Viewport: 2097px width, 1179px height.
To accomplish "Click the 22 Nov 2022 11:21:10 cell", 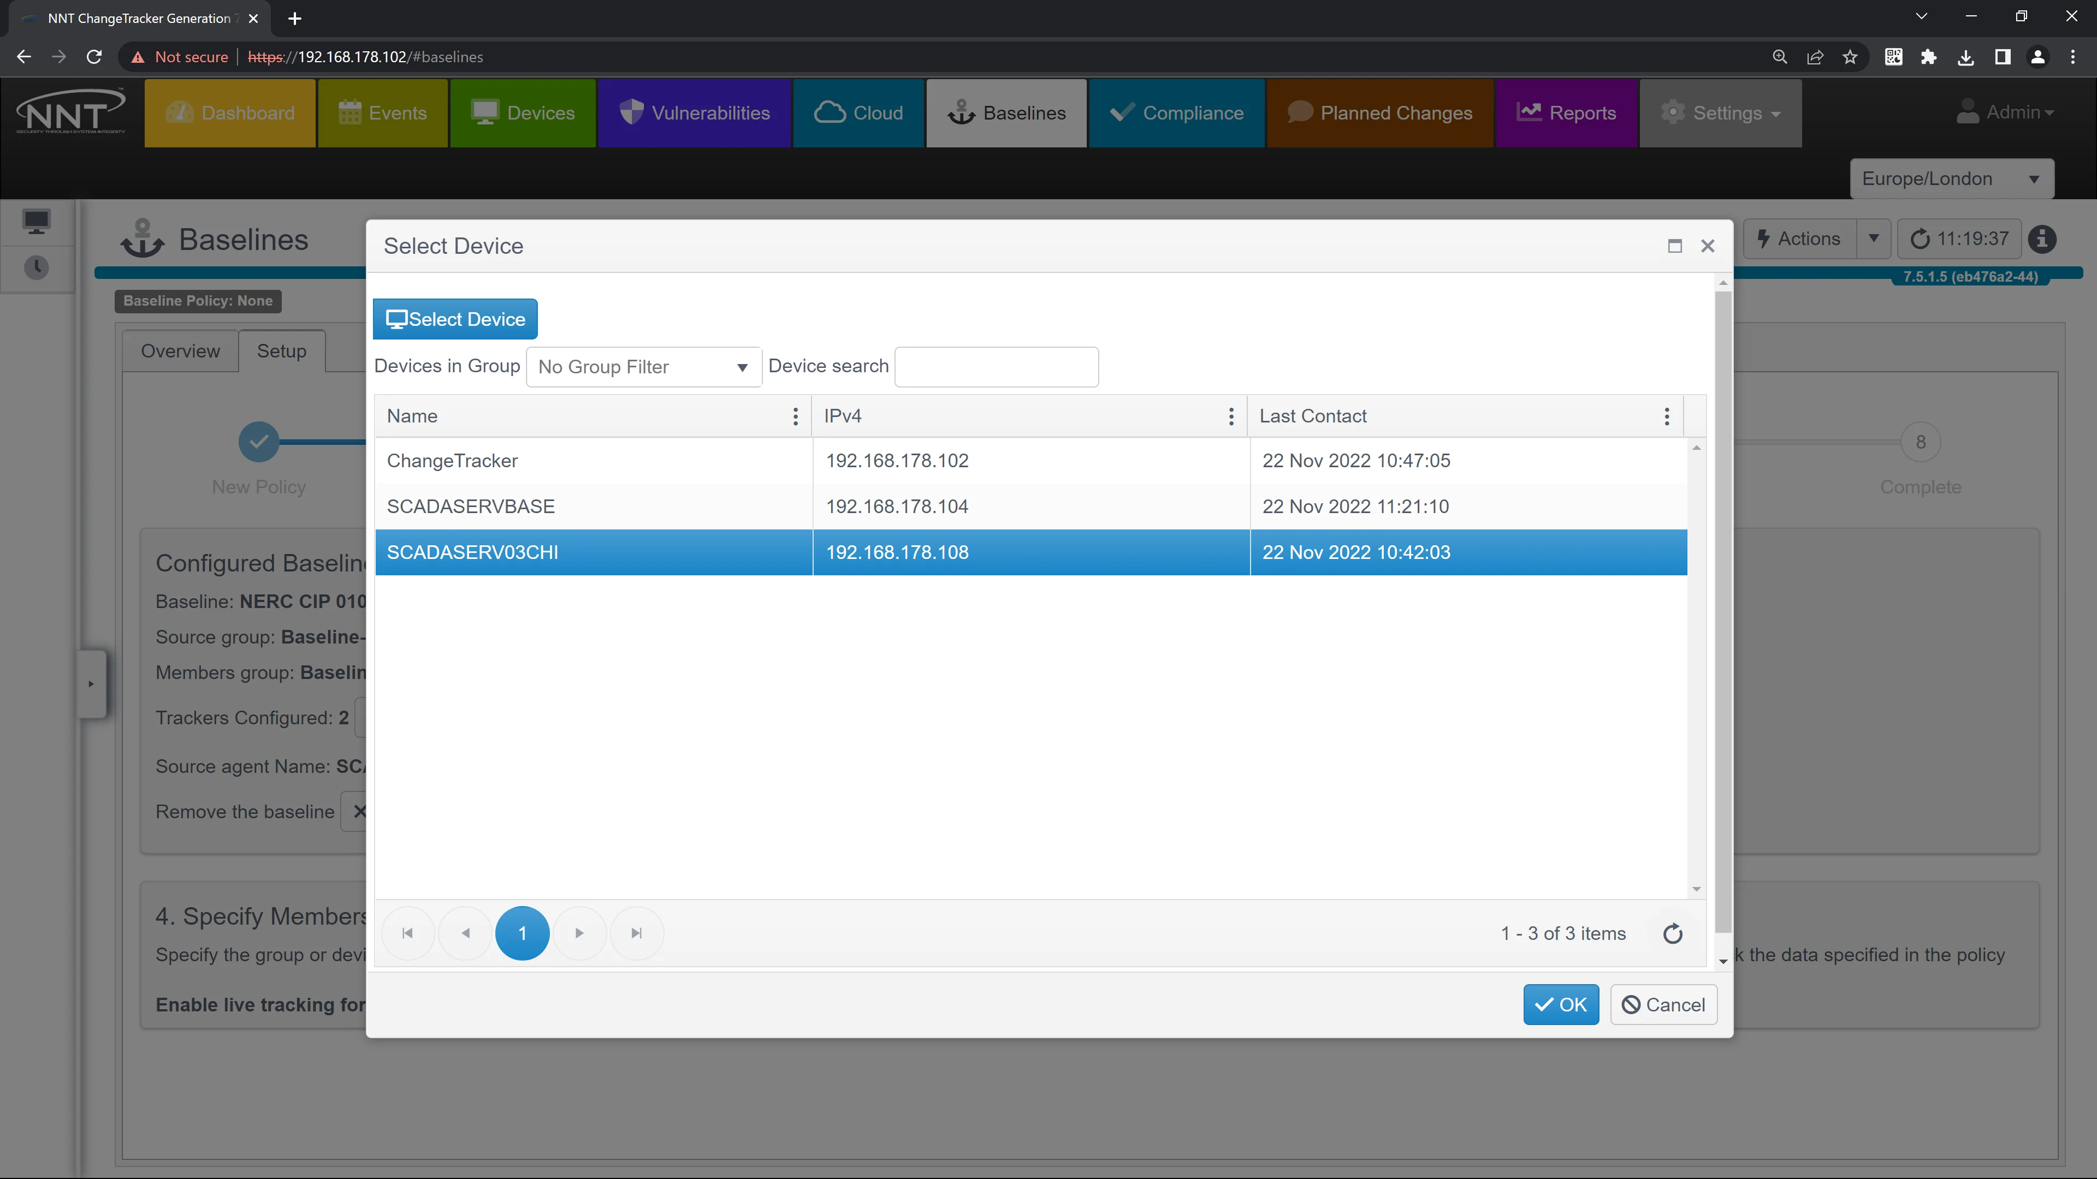I will pos(1468,506).
